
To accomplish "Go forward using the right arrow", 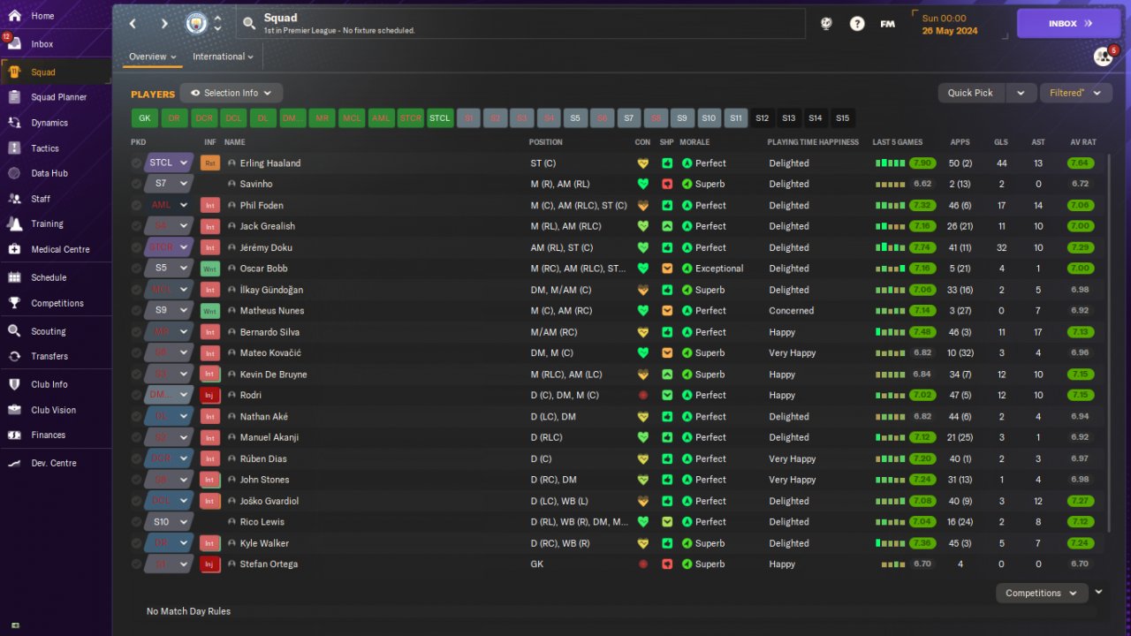I will pyautogui.click(x=164, y=24).
